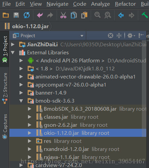
Task: Click the Undo arrow icon
Action: tap(40, 15)
